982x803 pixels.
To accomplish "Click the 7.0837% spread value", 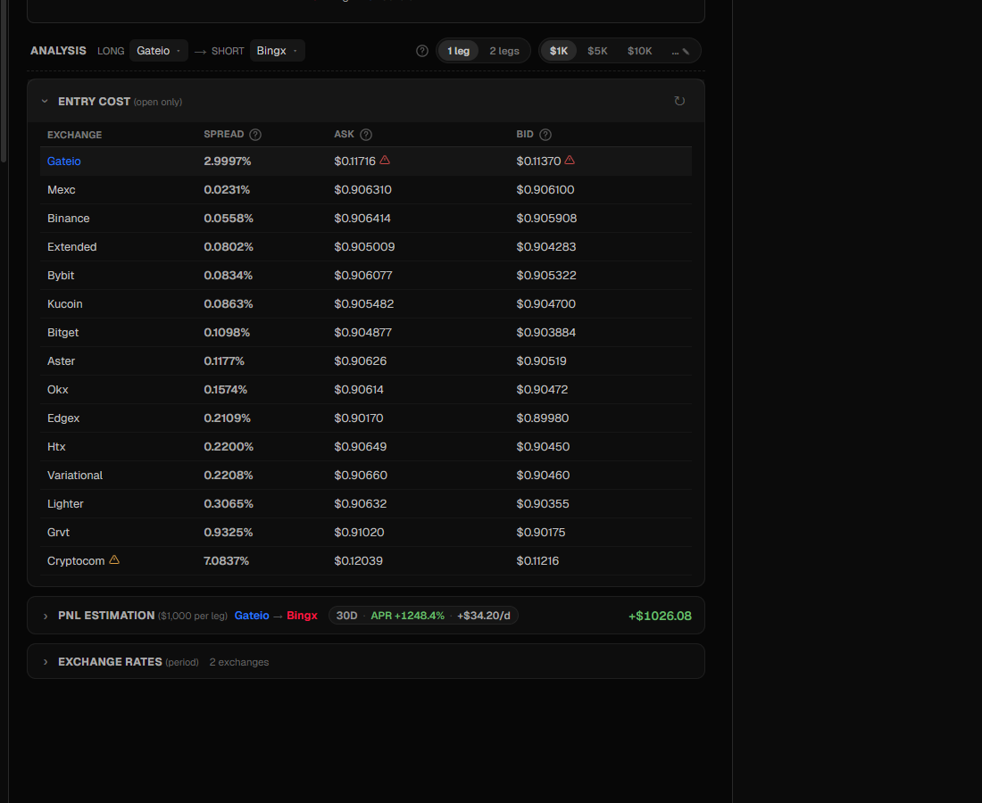I will click(x=226, y=561).
